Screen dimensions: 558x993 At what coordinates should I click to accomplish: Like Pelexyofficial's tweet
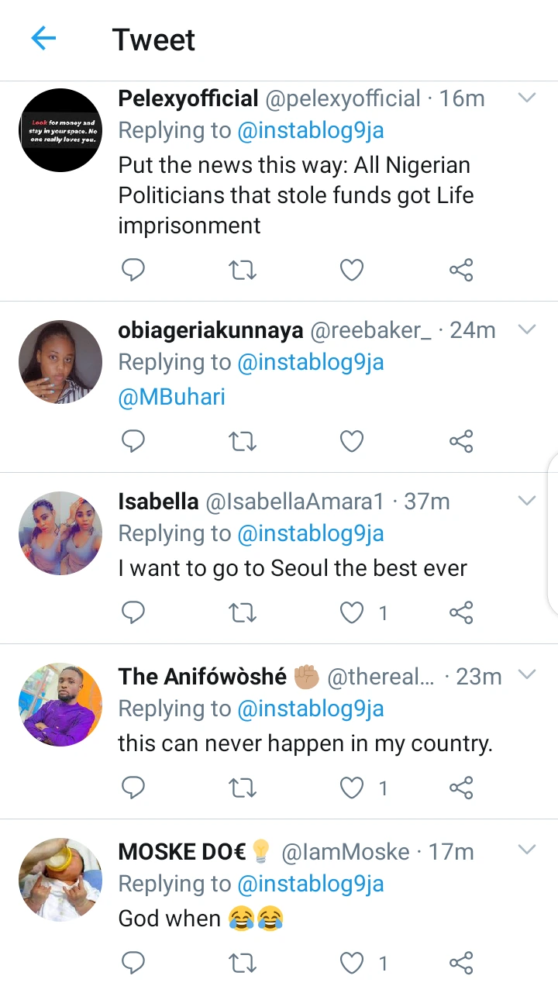[352, 270]
